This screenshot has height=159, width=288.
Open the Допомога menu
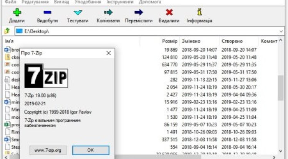[x=150, y=2]
